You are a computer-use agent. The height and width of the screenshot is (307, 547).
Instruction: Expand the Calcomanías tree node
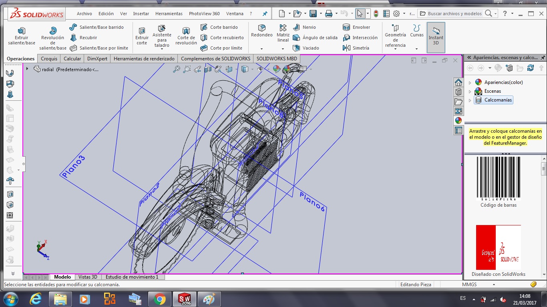click(x=470, y=100)
